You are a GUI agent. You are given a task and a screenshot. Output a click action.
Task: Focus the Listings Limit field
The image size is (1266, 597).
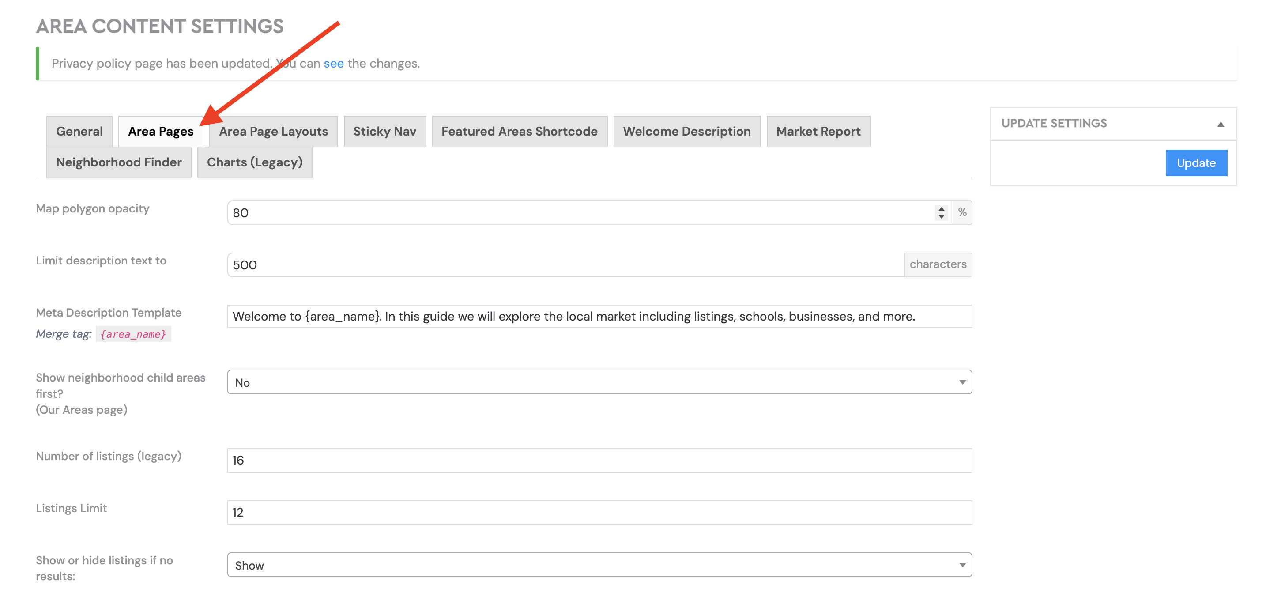coord(599,512)
